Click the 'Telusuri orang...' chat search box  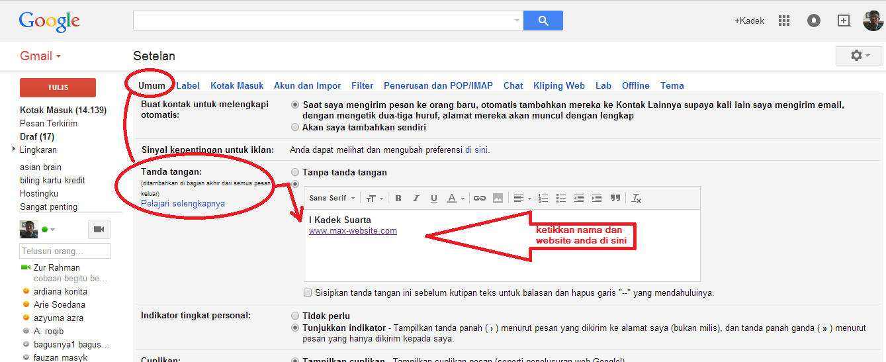[65, 251]
